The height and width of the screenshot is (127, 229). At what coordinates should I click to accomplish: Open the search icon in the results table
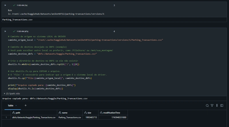(207, 105)
